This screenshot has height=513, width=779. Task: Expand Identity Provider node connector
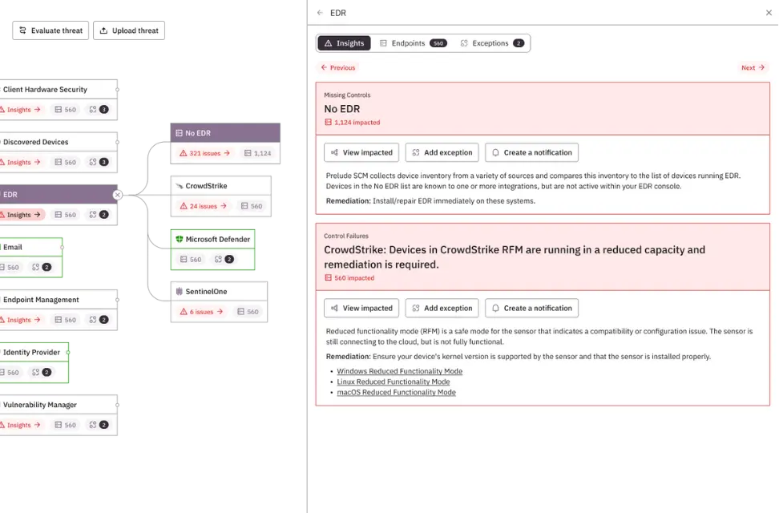tap(68, 353)
